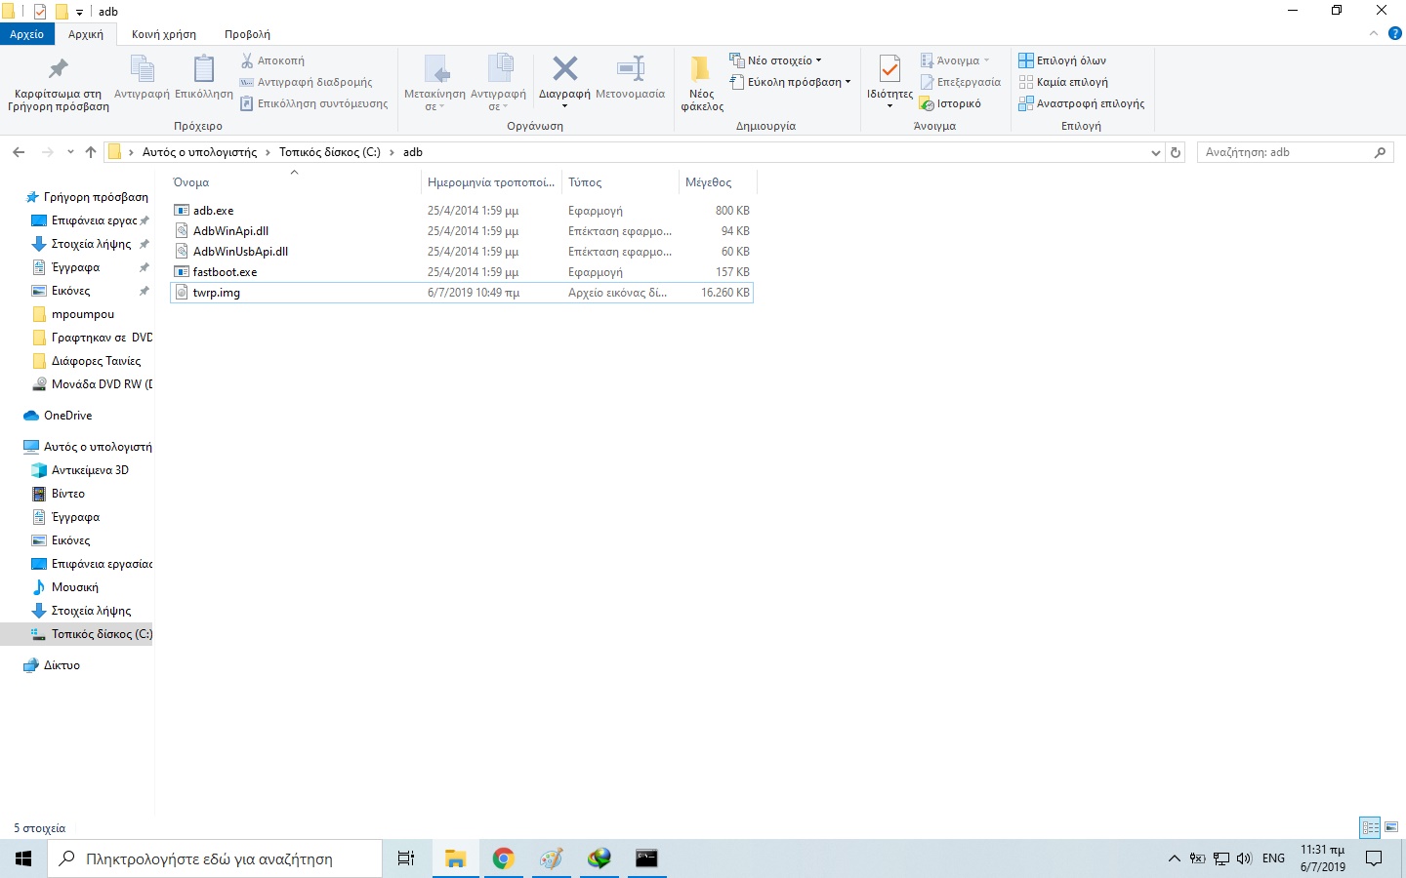Click the Up one level arrow
The width and height of the screenshot is (1406, 878).
(x=91, y=152)
